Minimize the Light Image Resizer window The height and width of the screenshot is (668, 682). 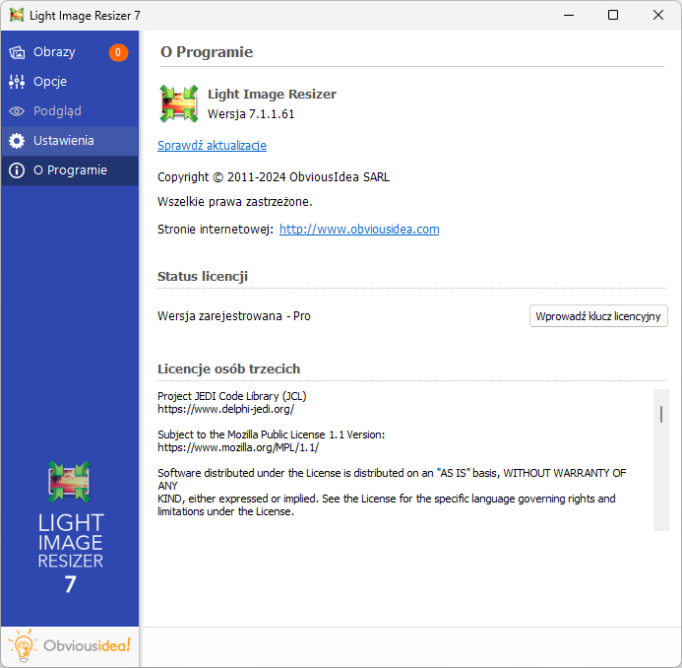569,15
